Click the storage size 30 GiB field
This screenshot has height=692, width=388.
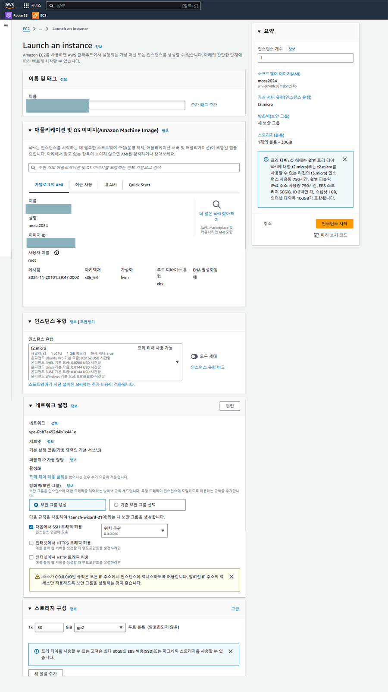49,627
